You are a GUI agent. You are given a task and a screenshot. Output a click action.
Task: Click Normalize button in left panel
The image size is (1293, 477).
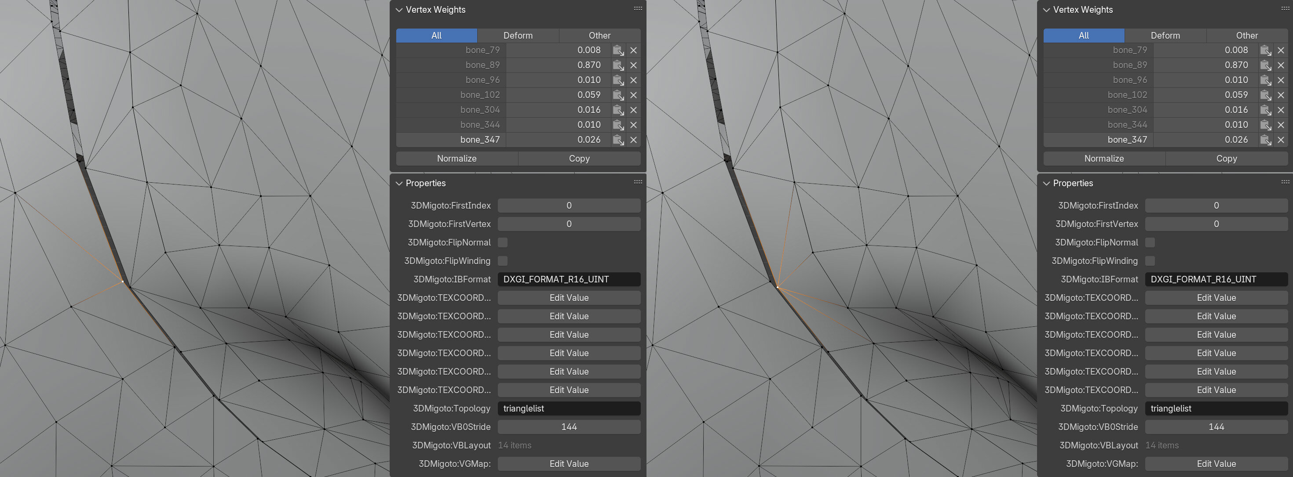pyautogui.click(x=457, y=158)
